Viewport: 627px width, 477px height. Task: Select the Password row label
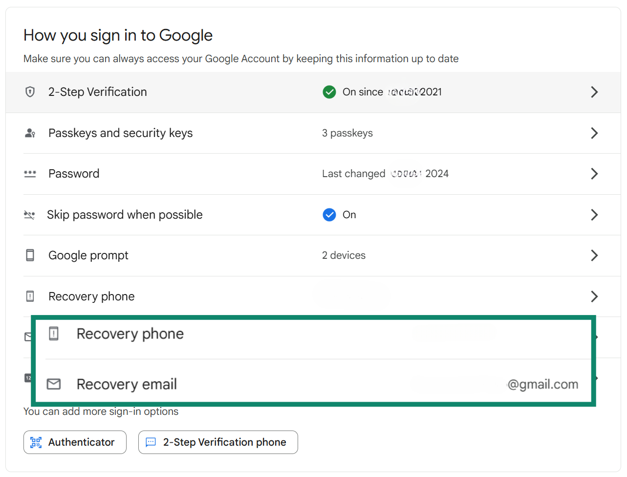(x=74, y=174)
